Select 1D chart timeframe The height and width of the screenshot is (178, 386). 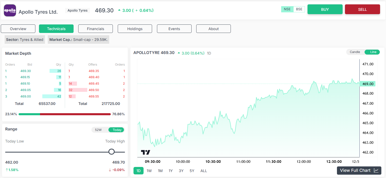(x=139, y=171)
